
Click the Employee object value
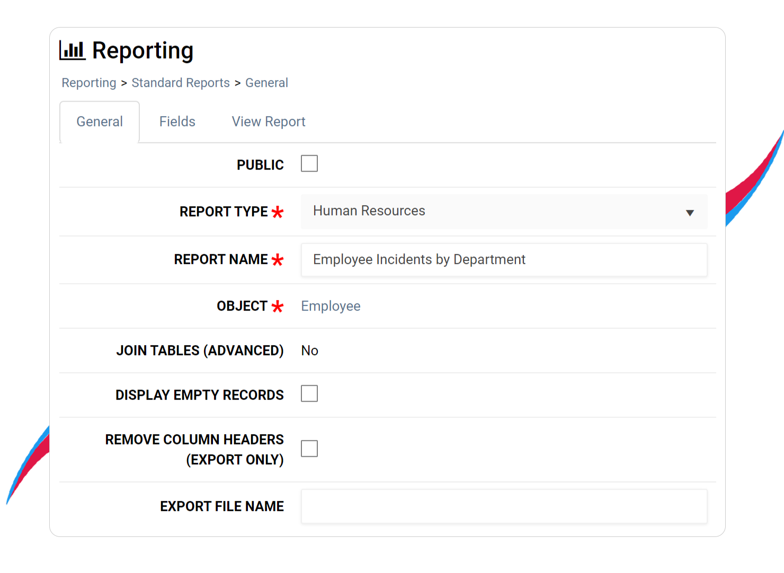[331, 306]
